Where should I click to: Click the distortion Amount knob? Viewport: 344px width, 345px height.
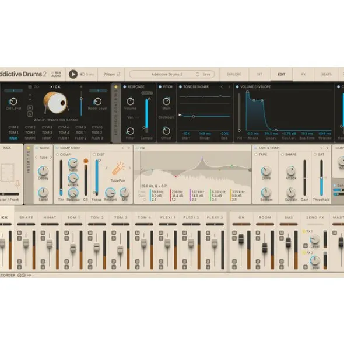pyautogui.click(x=110, y=193)
